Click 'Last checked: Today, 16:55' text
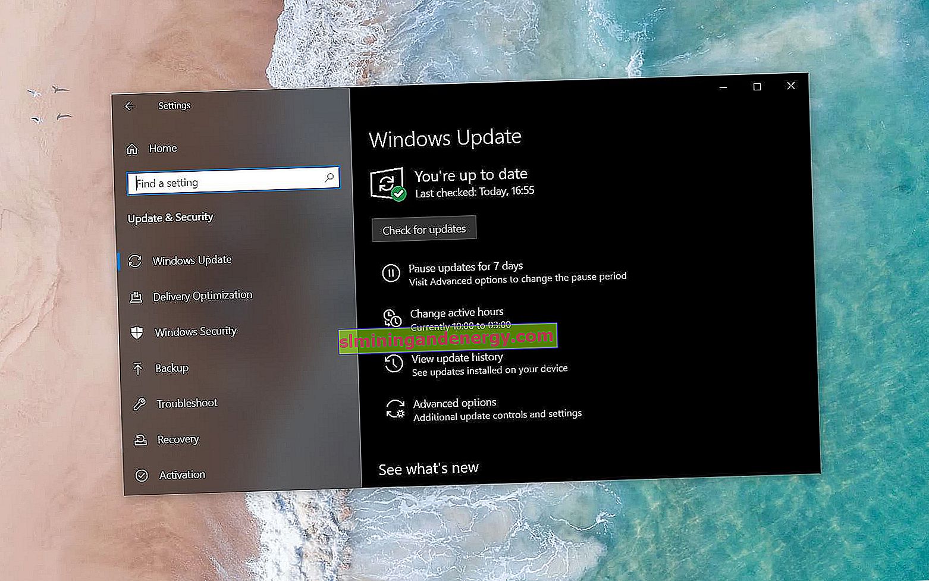929x581 pixels. click(475, 191)
